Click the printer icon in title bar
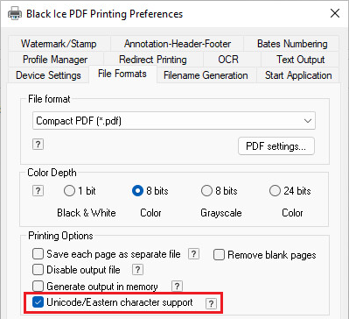 (15, 14)
